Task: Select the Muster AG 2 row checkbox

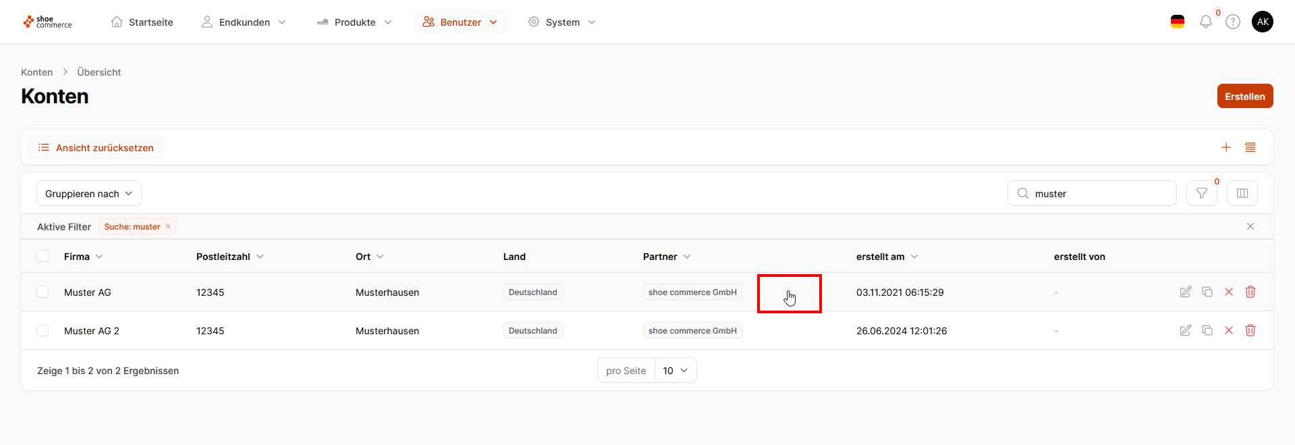Action: [43, 330]
